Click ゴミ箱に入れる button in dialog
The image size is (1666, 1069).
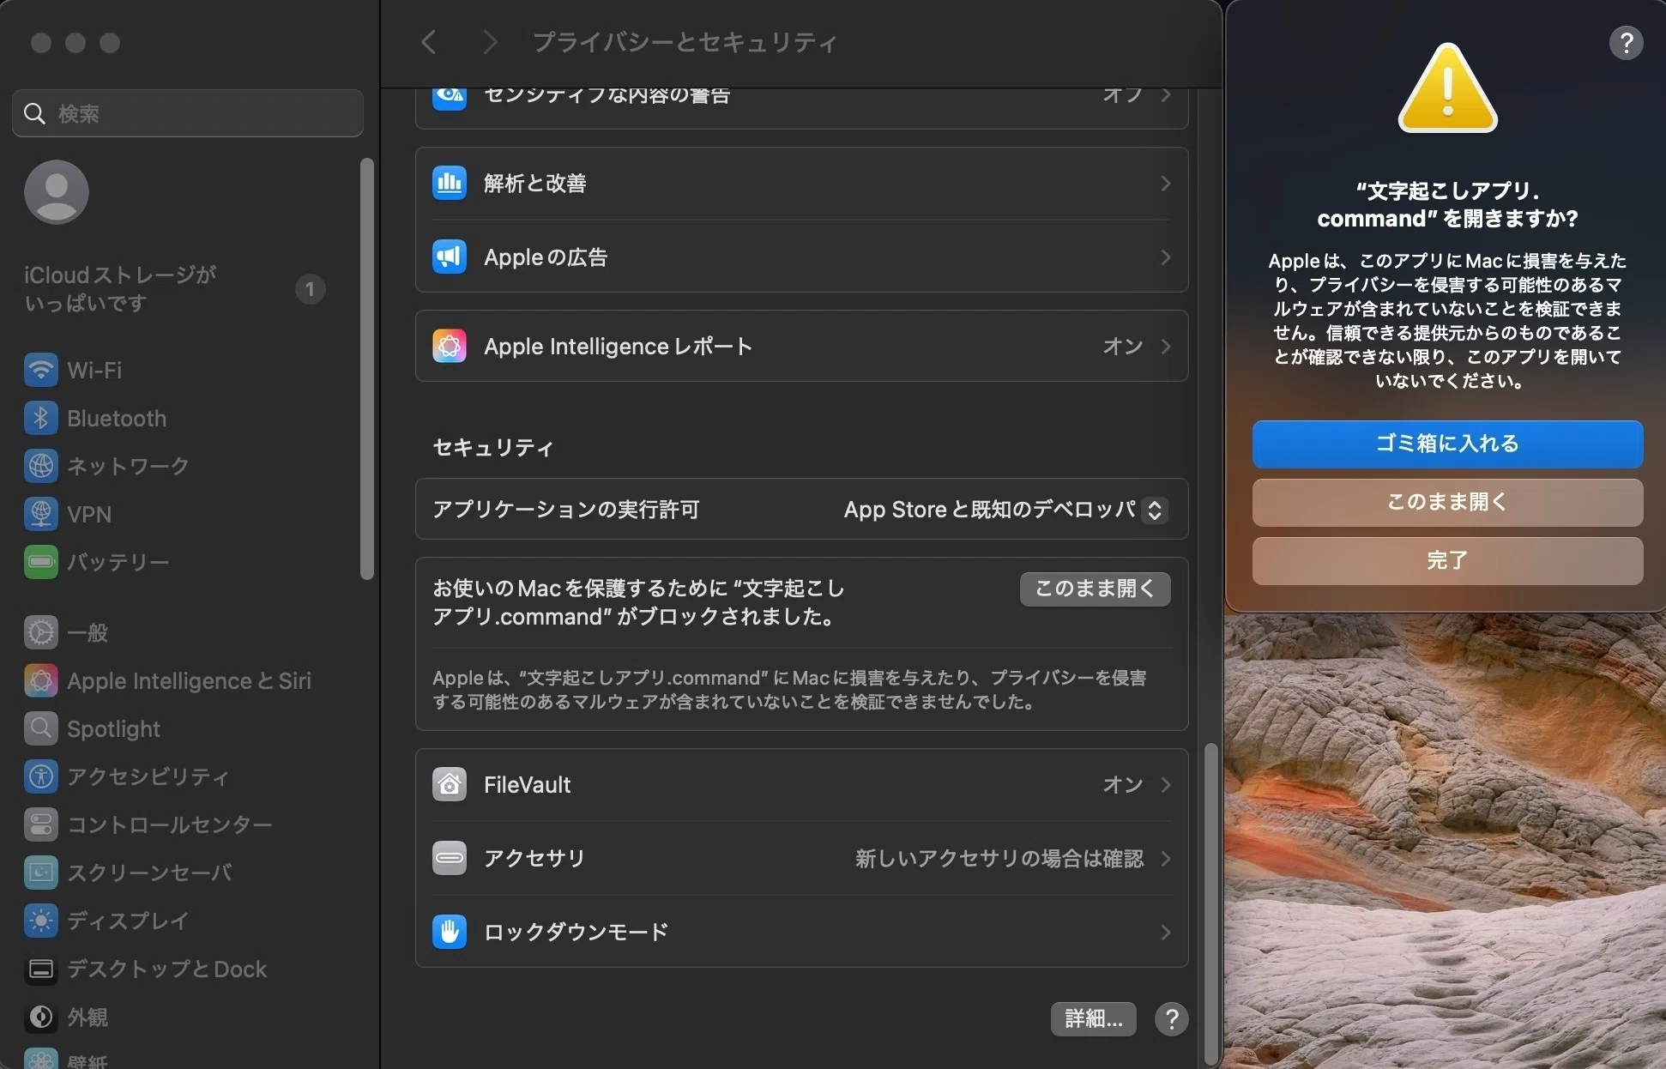point(1447,444)
